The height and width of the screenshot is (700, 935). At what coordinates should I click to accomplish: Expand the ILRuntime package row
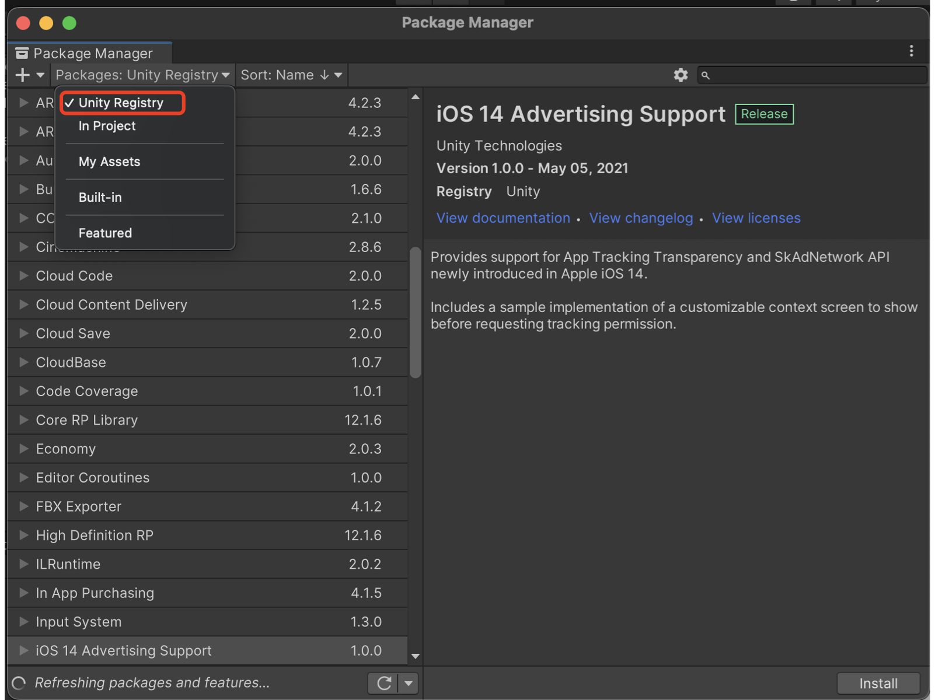tap(24, 564)
